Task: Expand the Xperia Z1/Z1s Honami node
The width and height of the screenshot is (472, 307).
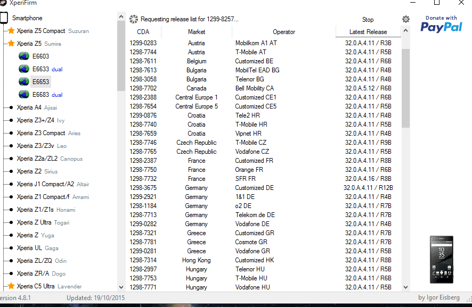Action: (x=11, y=210)
